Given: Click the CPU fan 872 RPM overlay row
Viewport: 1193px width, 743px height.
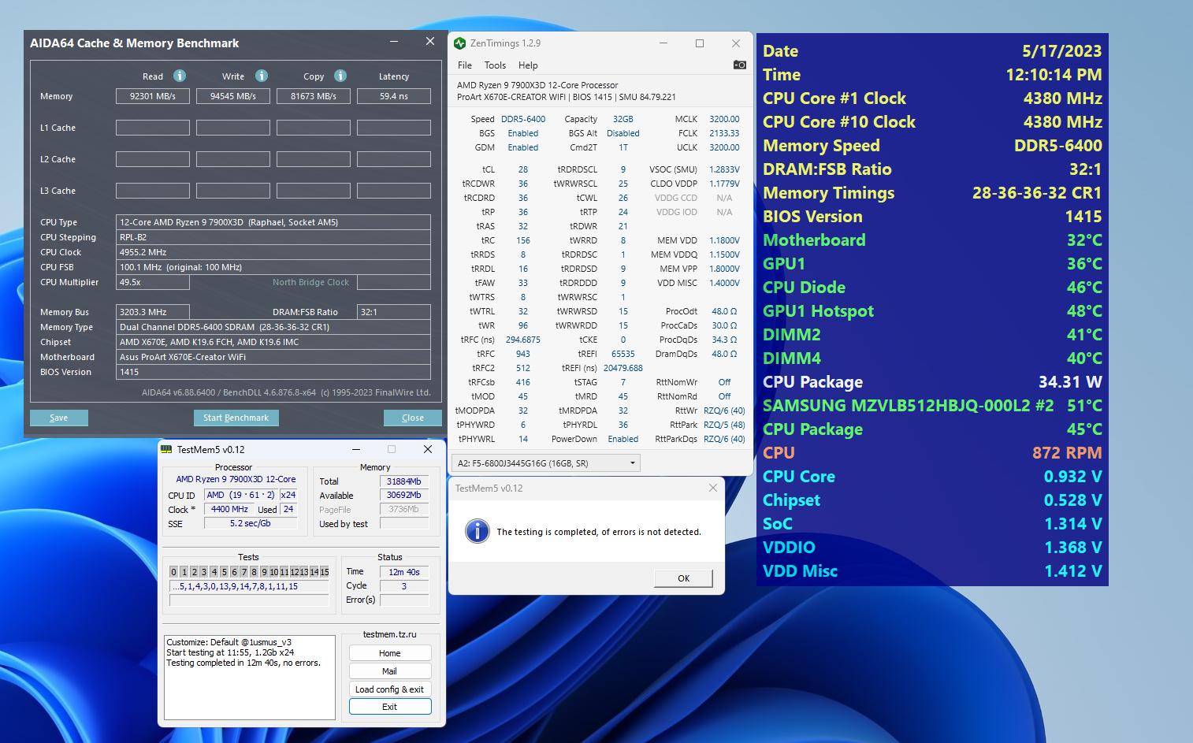Looking at the screenshot, I should [x=932, y=453].
